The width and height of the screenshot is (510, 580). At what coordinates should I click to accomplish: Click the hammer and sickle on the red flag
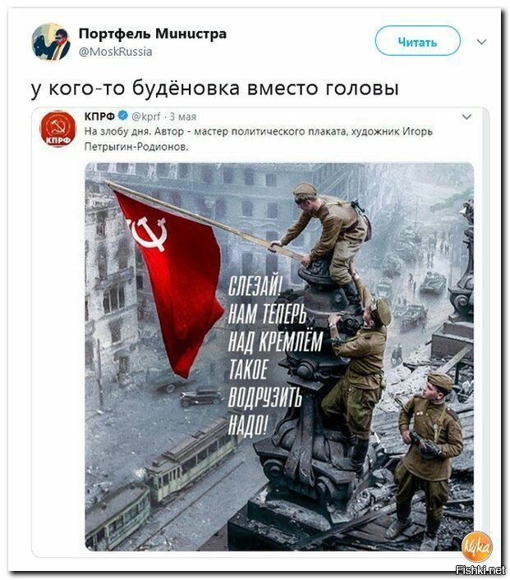click(x=147, y=234)
